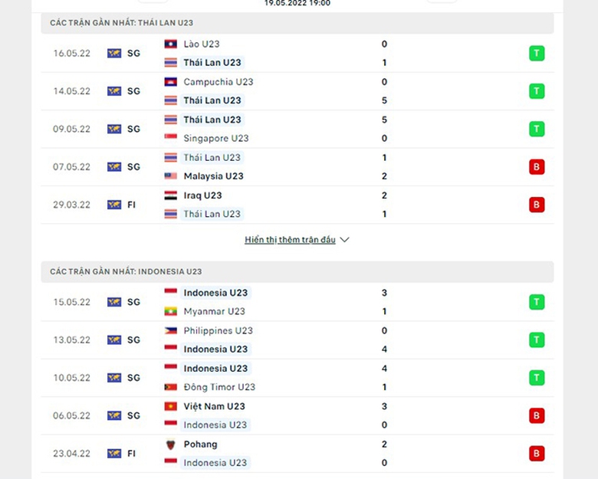Screen dimensions: 598x479
Task: Click the SG competition icon on 16.05.22 row
Action: [x=114, y=54]
